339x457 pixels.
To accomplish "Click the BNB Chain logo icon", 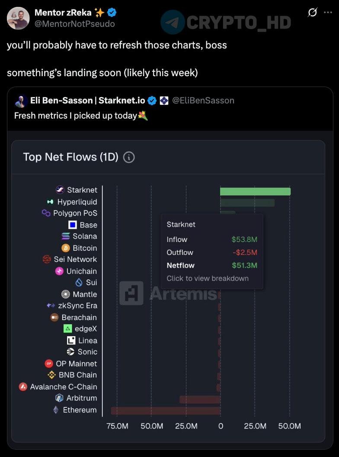I will (x=52, y=375).
